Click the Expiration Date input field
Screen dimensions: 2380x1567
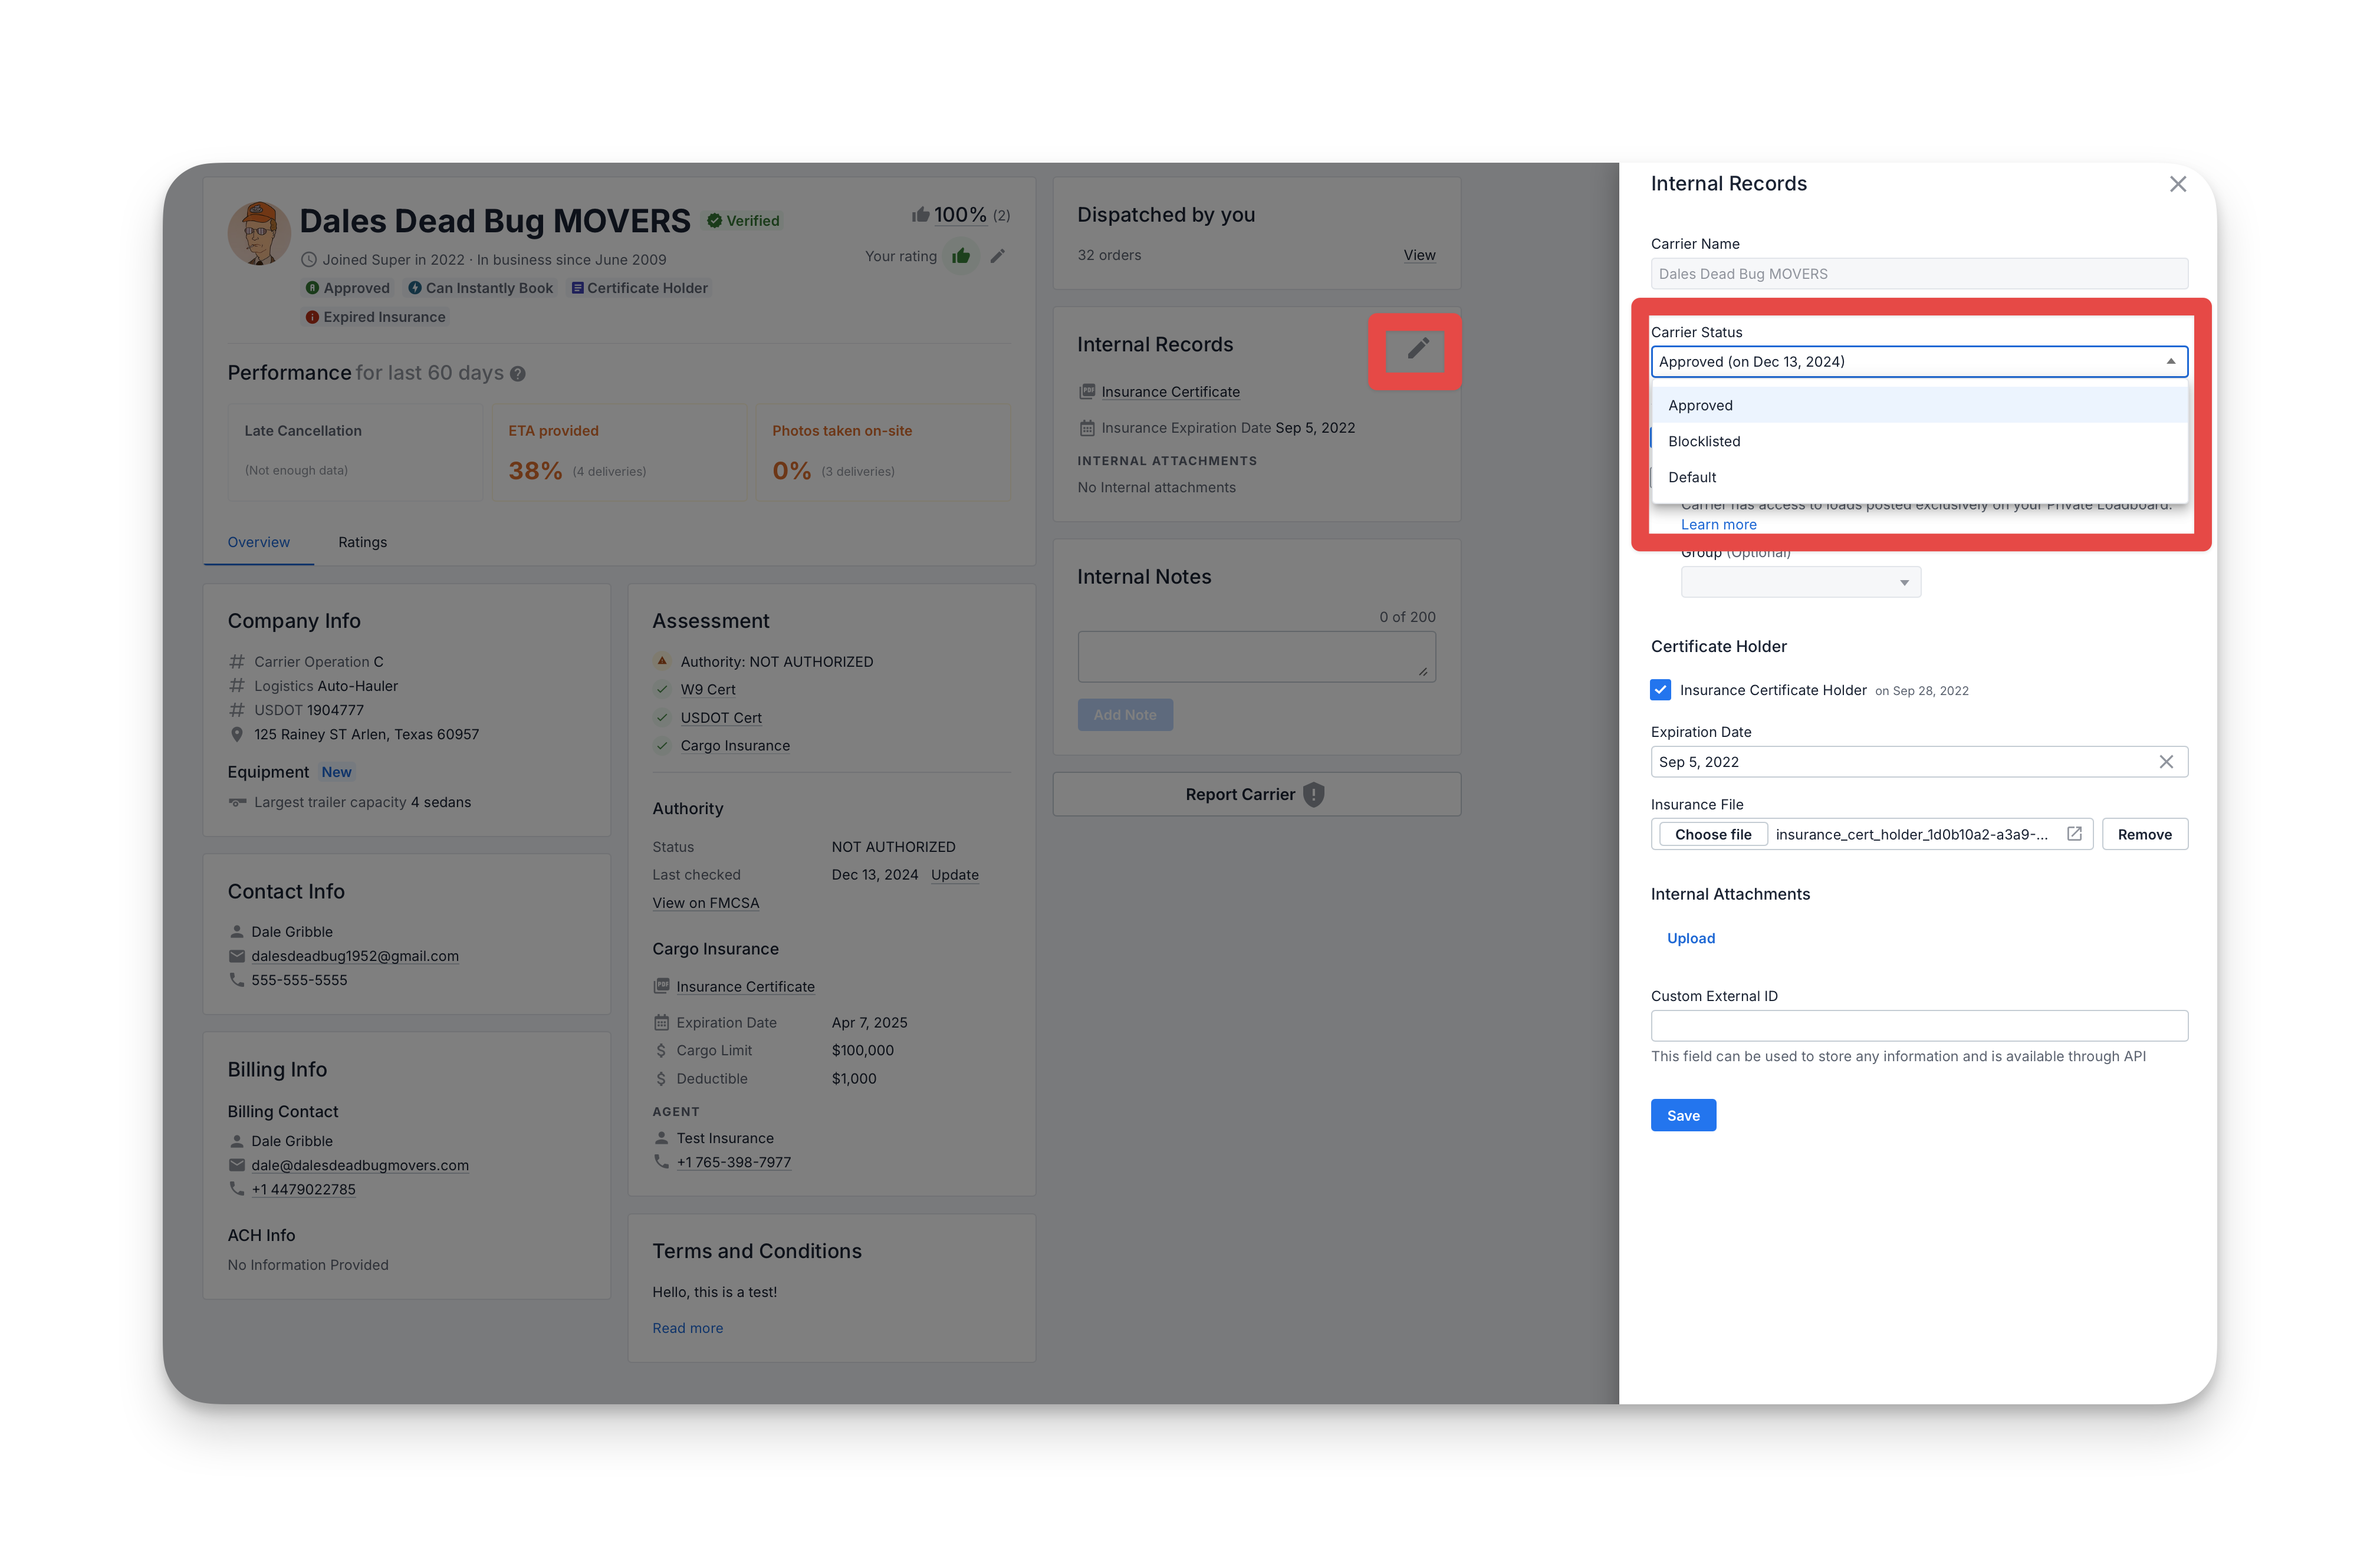(1919, 762)
